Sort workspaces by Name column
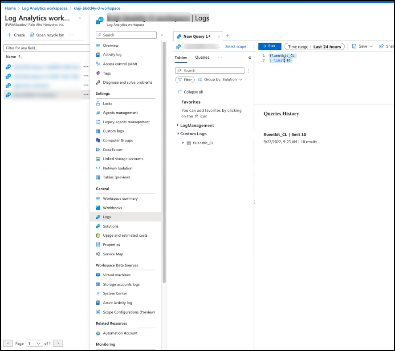This screenshot has height=351, width=395. point(14,56)
